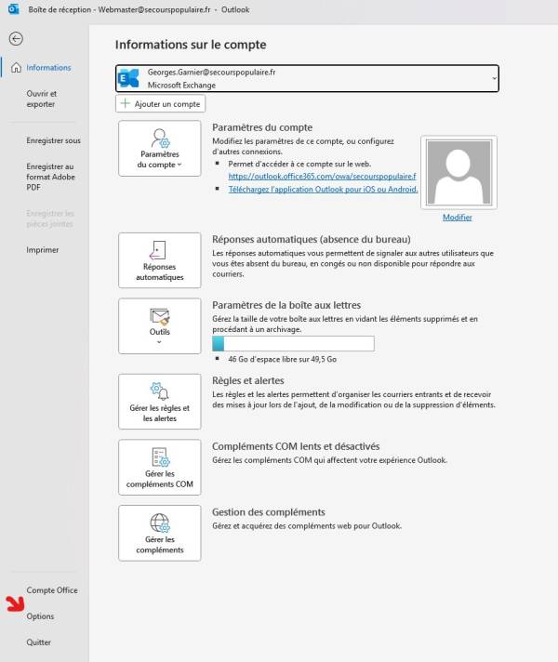Open the Outils mailbox tools dropdown
558x662 pixels.
(x=160, y=326)
